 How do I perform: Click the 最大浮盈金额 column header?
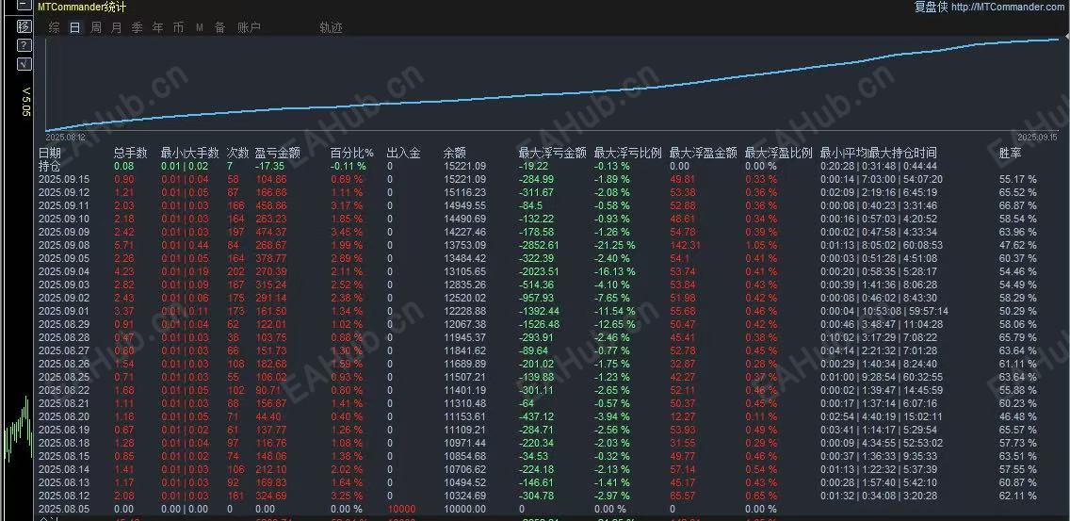(x=704, y=153)
